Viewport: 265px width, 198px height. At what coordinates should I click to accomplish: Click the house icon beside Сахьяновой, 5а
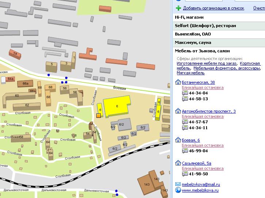coord(178,163)
